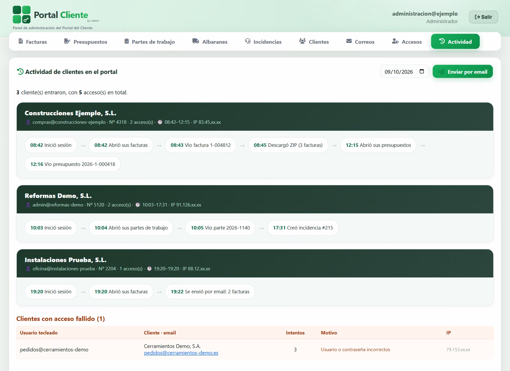Click the Partes de trabajo clipboard icon

coord(127,41)
